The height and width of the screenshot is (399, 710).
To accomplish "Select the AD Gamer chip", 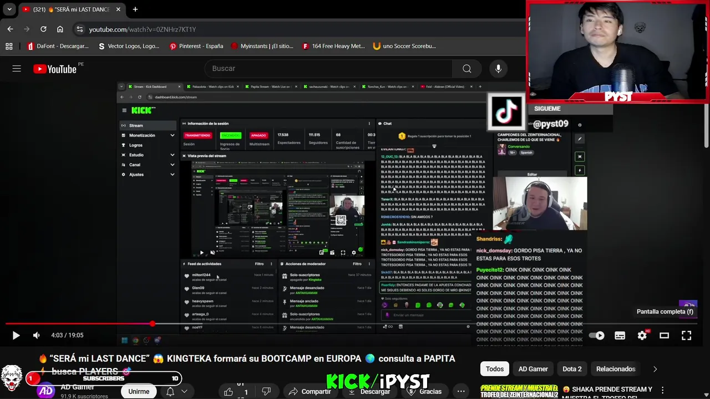I will [533, 369].
